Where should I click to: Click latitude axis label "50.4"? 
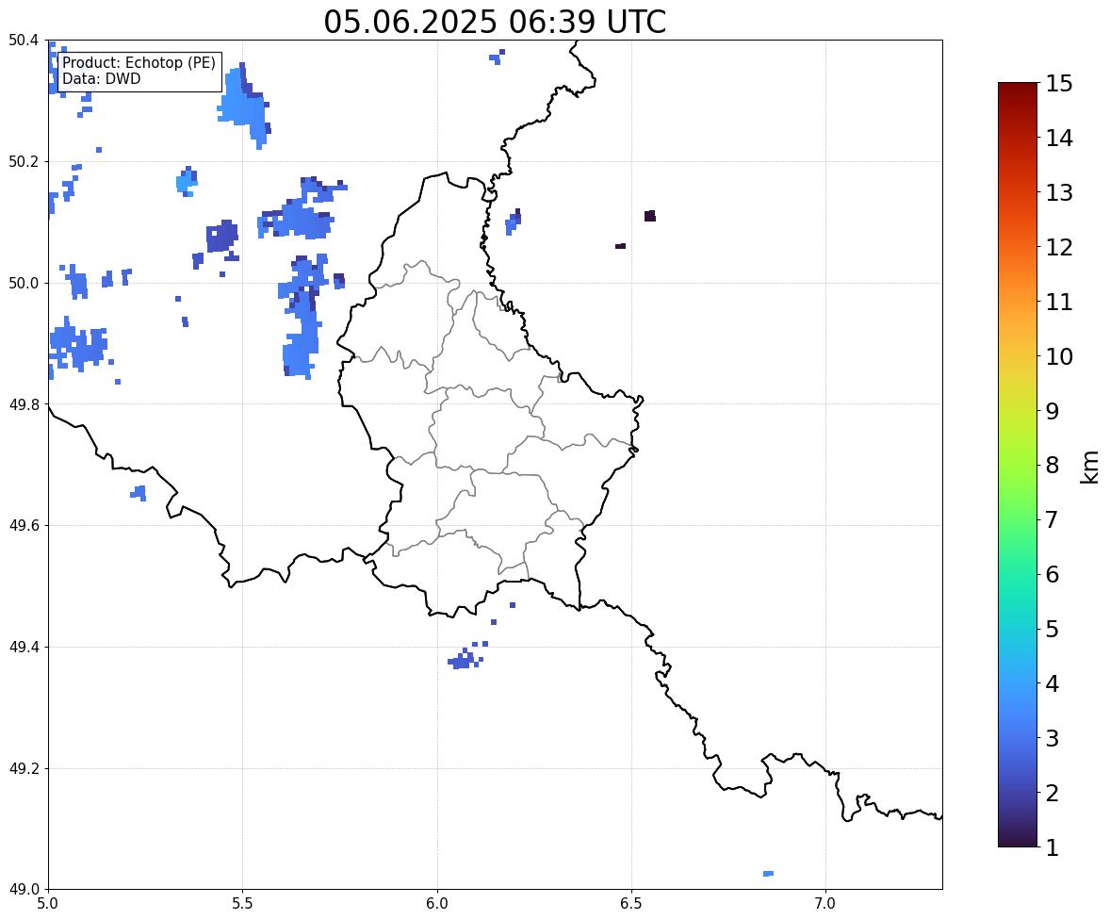click(23, 41)
